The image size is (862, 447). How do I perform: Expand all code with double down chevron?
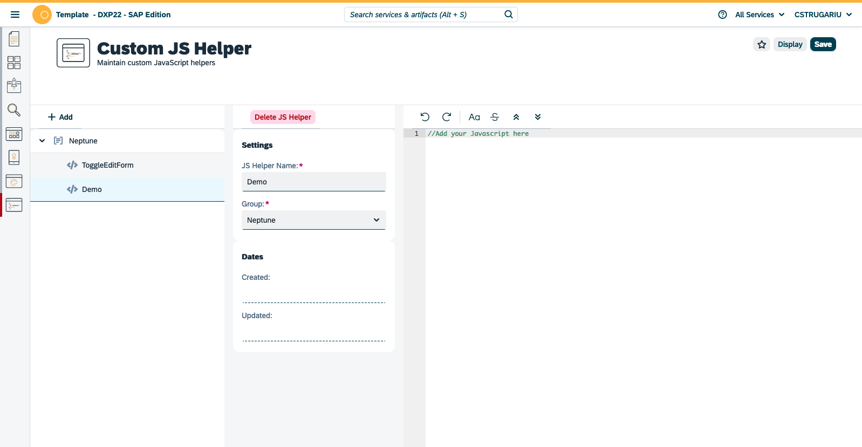(538, 117)
